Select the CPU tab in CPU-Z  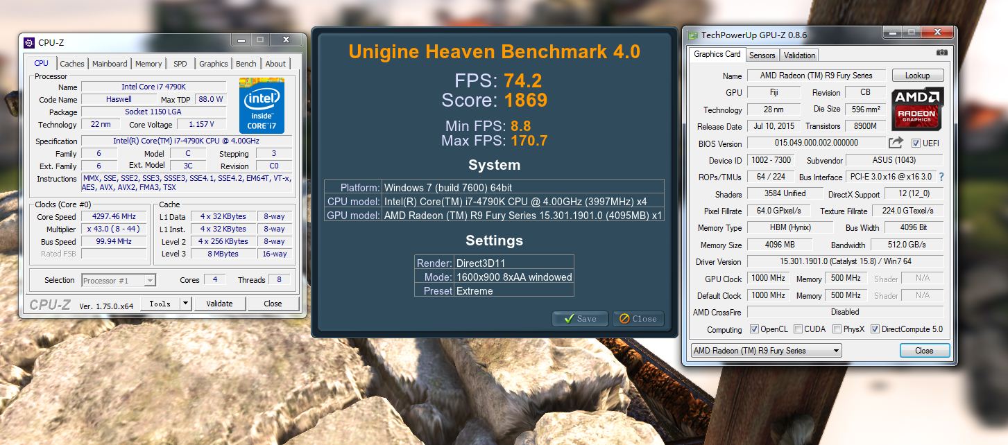[x=42, y=63]
